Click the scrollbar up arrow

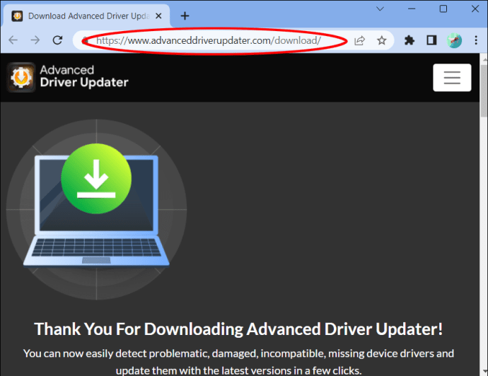484,58
